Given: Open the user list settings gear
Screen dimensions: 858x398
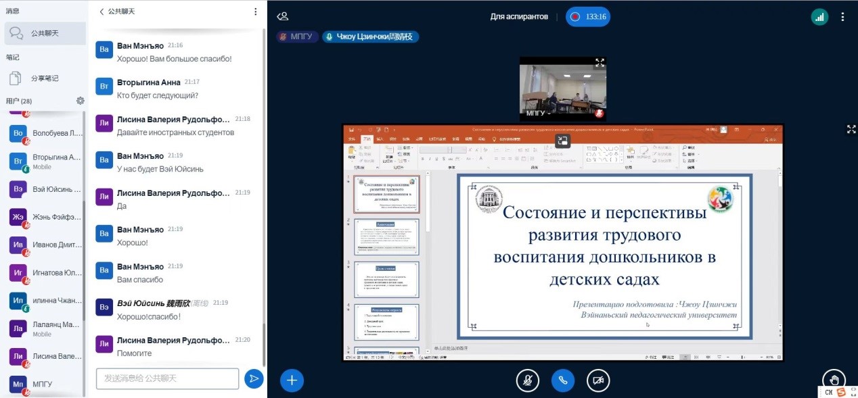Looking at the screenshot, I should [81, 101].
